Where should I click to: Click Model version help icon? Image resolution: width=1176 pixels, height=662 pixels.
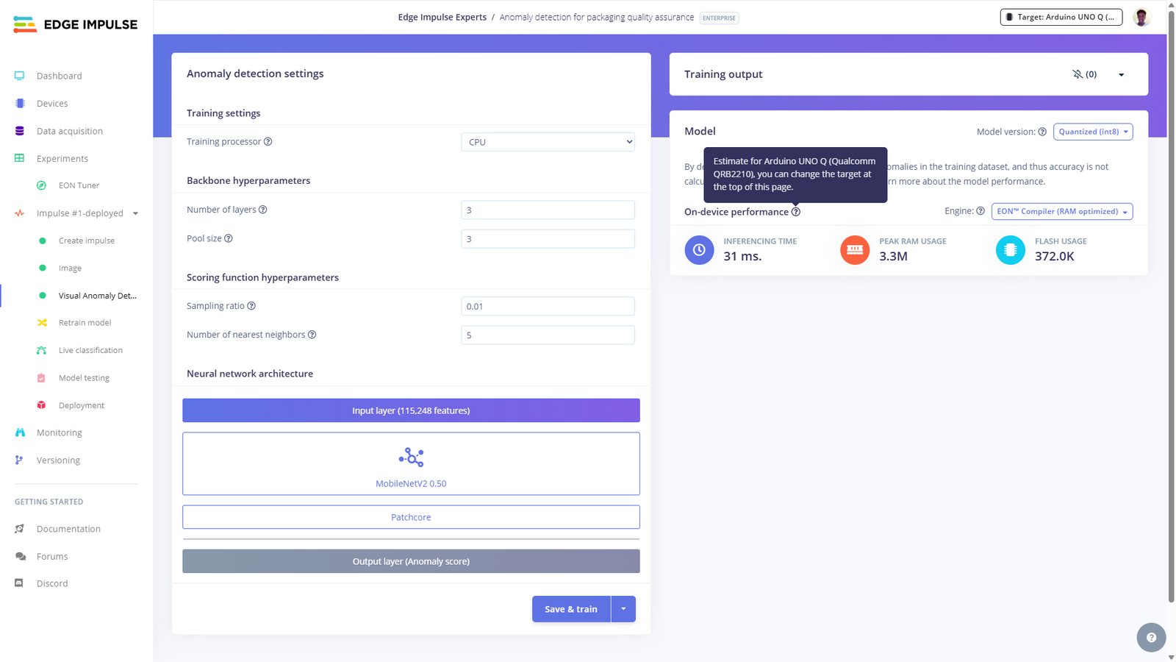tap(1041, 132)
